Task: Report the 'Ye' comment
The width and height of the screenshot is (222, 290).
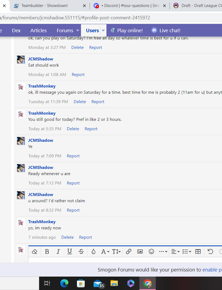Action: coord(73,156)
